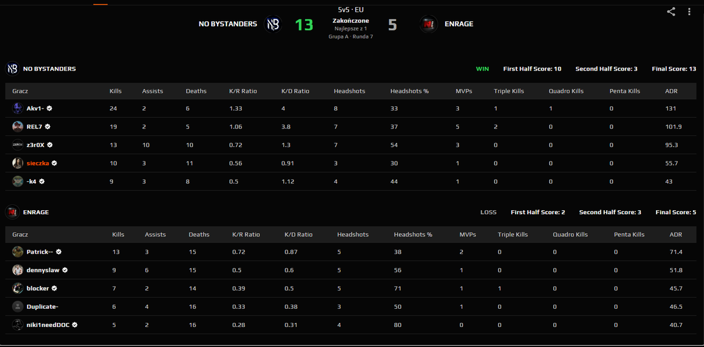Open z3r0X player avatar
This screenshot has height=347, width=704.
click(18, 144)
